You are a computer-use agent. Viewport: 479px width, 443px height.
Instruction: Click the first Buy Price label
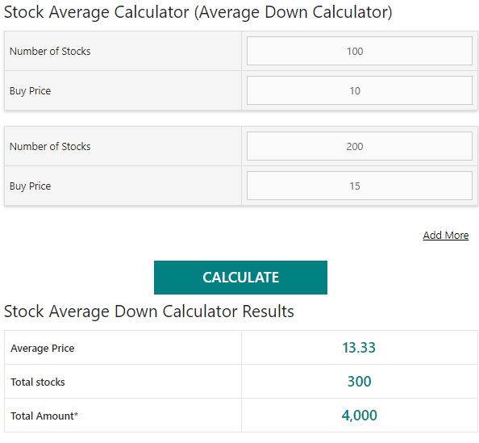pos(31,91)
